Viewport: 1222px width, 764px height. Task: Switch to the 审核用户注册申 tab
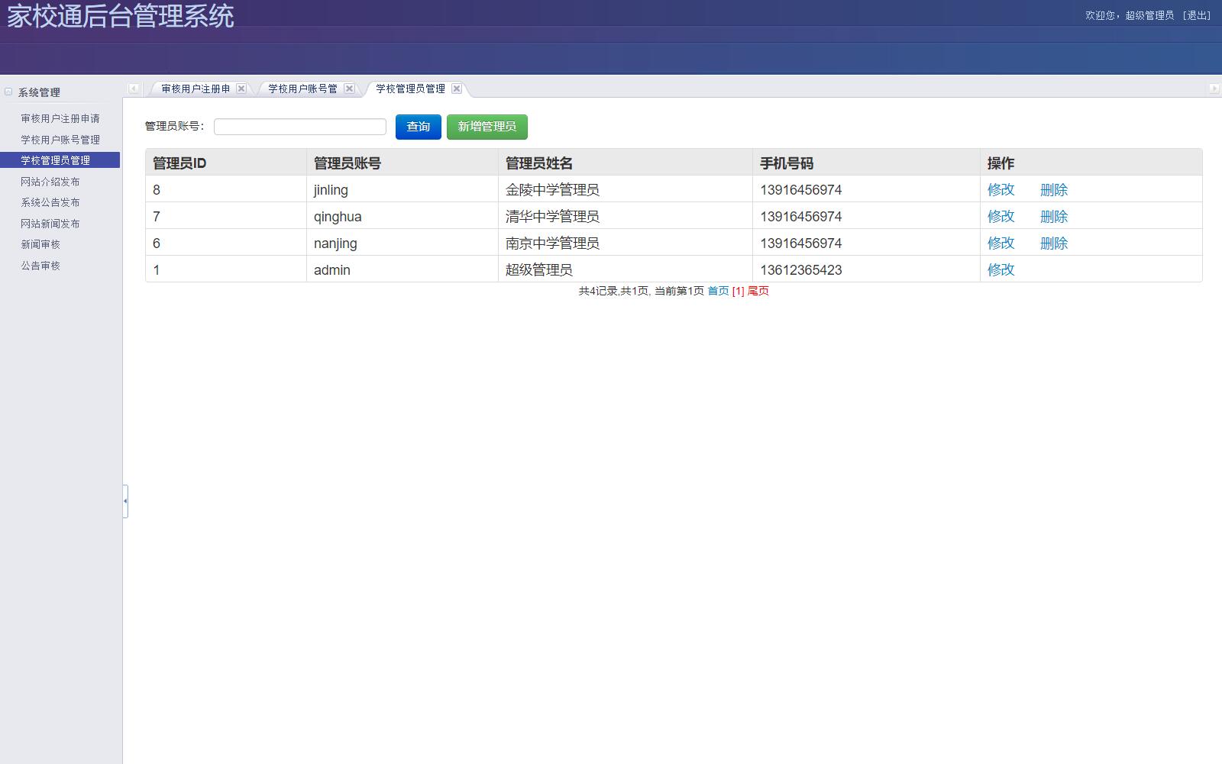click(195, 89)
